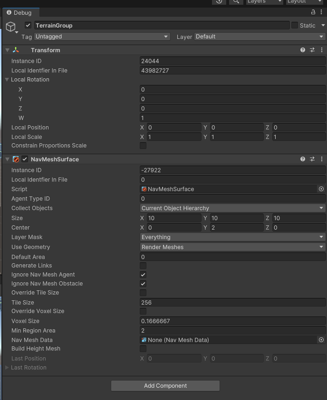
Task: Open the Transform component help reference
Action: tap(303, 50)
